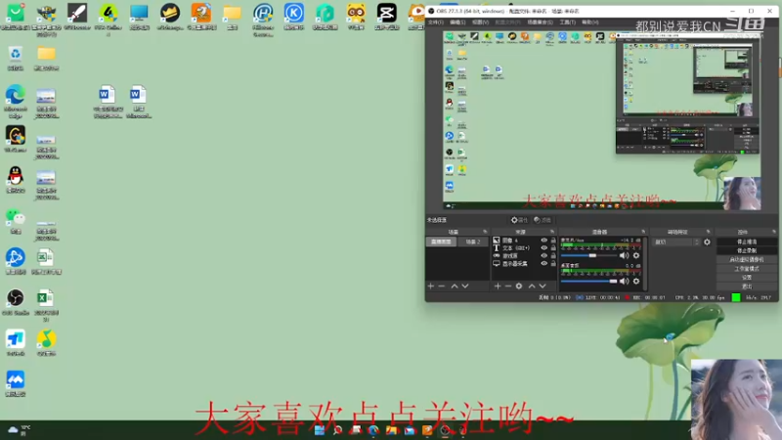The height and width of the screenshot is (440, 782).
Task: Open the Tencent Meeting desktop shortcut
Action: point(16,383)
